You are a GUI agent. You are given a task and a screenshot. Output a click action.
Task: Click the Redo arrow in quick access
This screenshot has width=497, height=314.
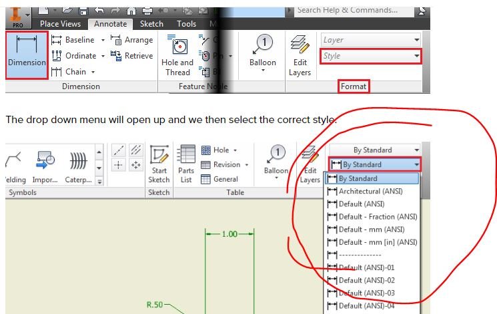(x=115, y=11)
